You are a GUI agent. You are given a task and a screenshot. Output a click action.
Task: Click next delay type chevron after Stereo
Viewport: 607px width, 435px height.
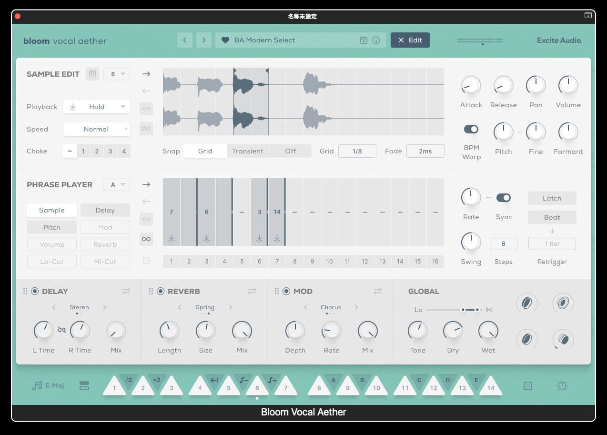tap(105, 307)
